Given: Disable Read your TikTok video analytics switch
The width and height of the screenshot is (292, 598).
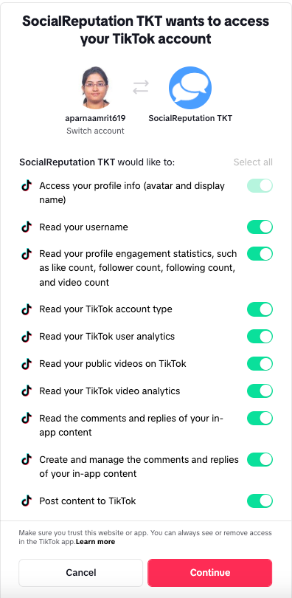Looking at the screenshot, I should [260, 391].
